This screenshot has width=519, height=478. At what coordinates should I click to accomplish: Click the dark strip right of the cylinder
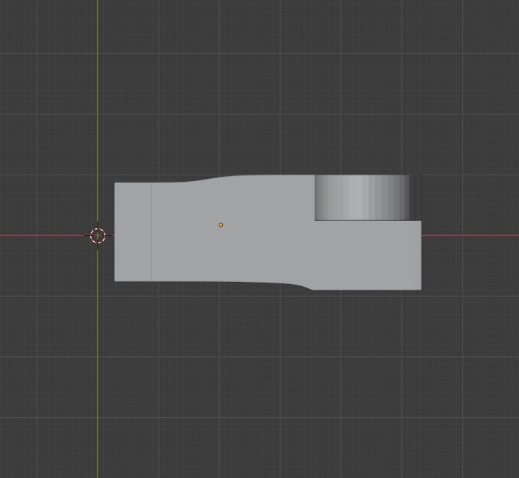(x=416, y=197)
